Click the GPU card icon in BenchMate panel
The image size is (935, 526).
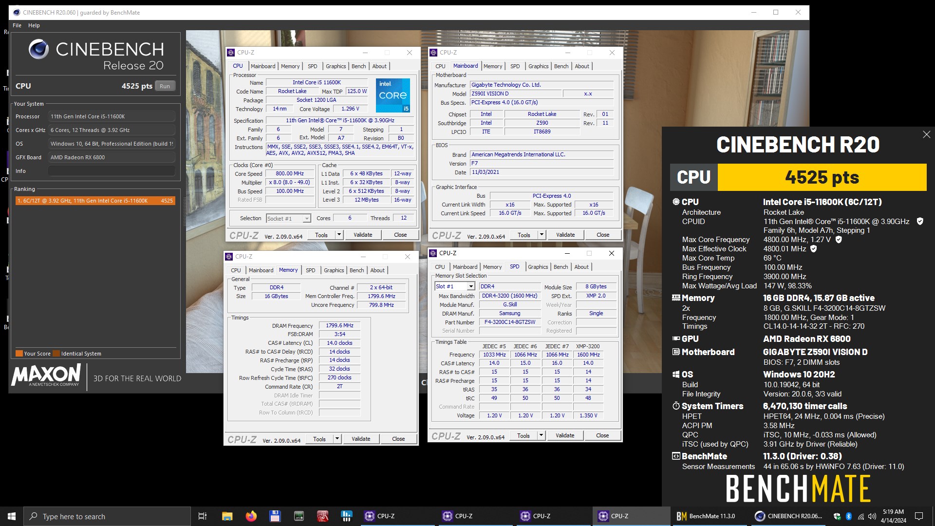tap(676, 338)
